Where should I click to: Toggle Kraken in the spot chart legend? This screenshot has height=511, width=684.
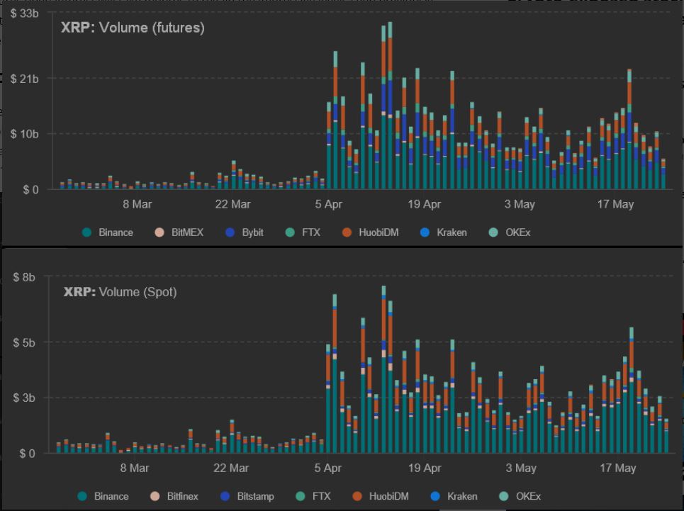454,496
